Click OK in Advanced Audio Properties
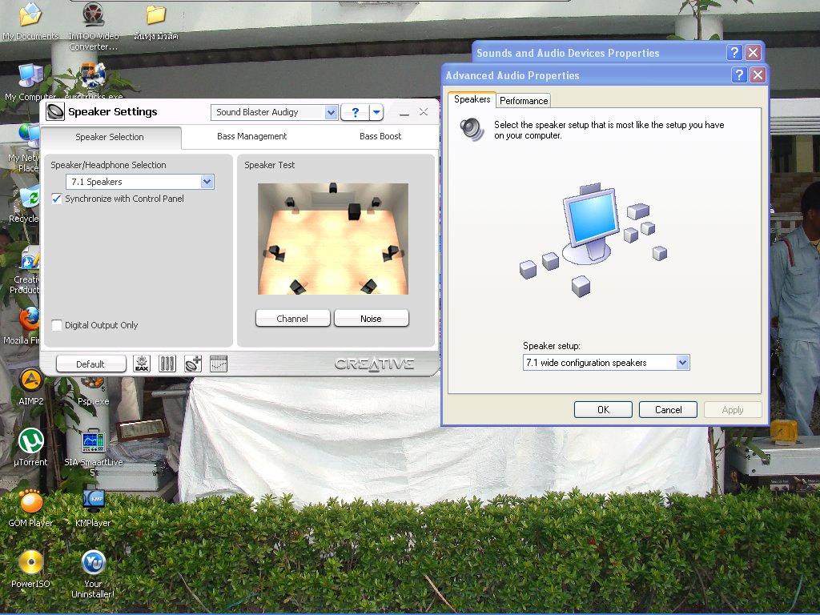 [603, 409]
